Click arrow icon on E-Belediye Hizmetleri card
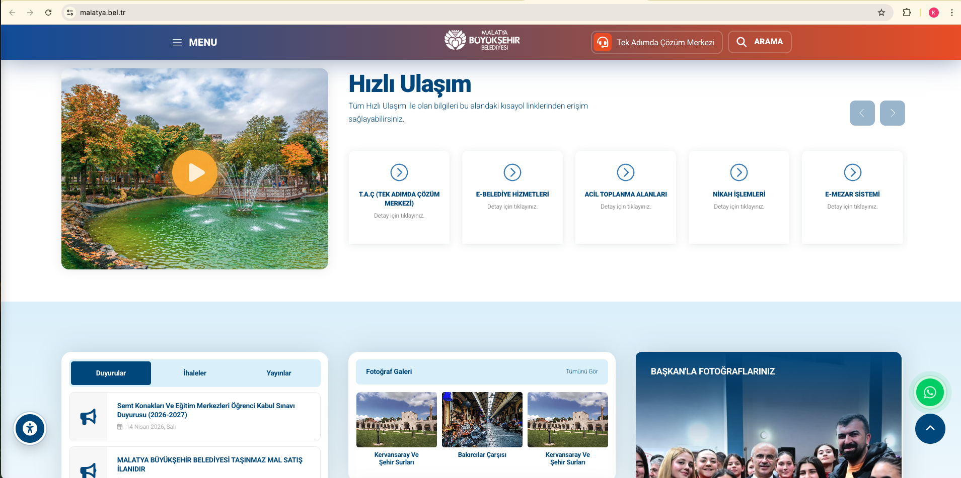Viewport: 961px width, 478px height. tap(512, 172)
